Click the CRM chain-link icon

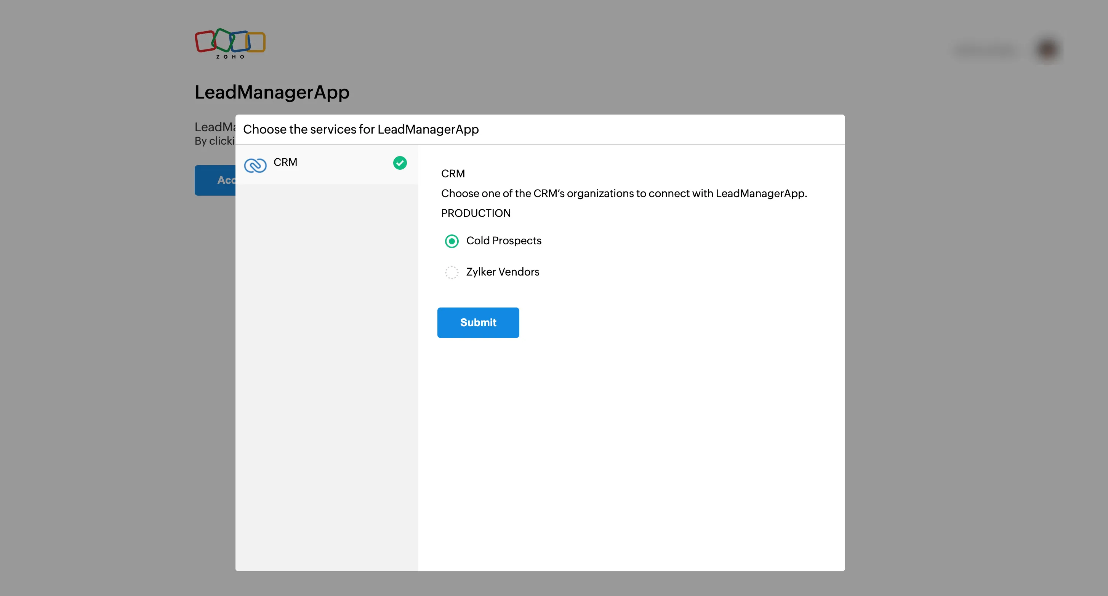255,165
